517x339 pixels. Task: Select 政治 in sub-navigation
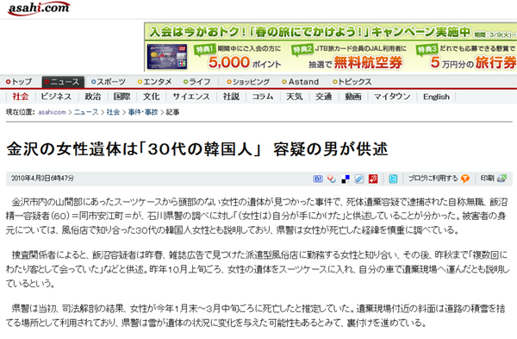(x=93, y=97)
